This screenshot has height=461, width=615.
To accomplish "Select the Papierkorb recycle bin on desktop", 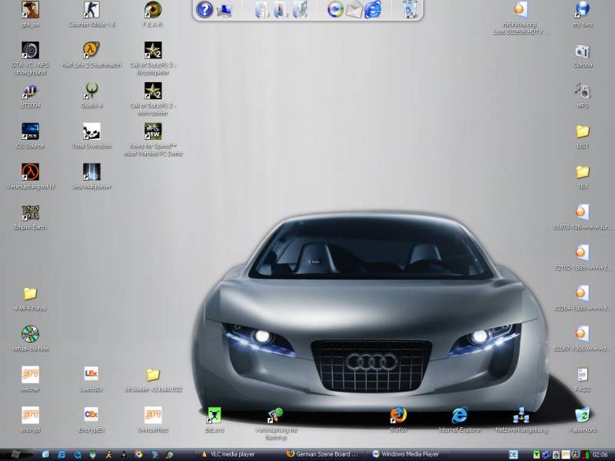I will click(x=583, y=415).
